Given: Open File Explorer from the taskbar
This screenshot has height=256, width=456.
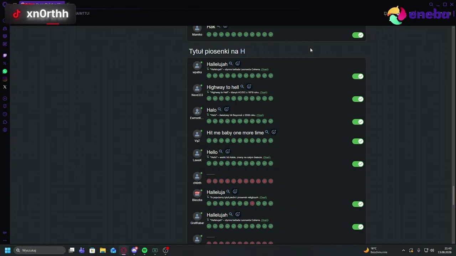Looking at the screenshot, I should click(103, 250).
